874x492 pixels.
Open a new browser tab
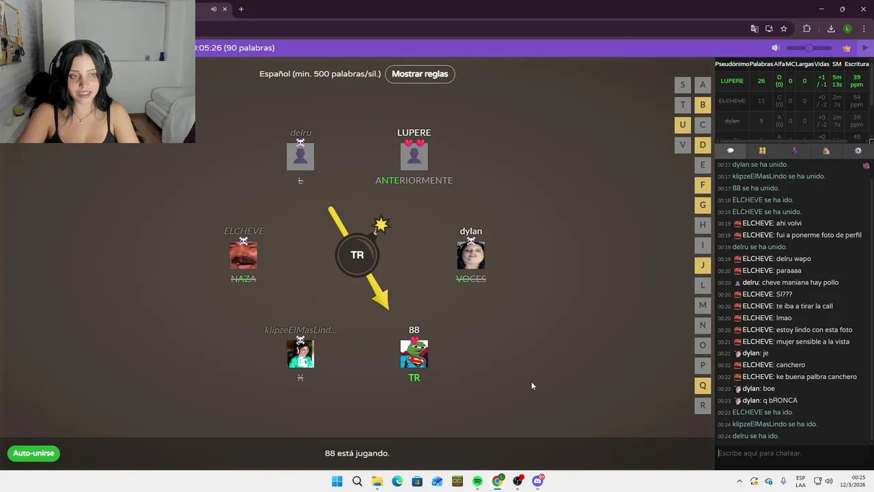click(x=241, y=9)
